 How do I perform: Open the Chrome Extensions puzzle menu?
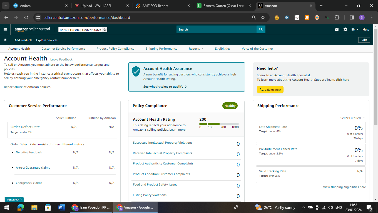point(337,17)
